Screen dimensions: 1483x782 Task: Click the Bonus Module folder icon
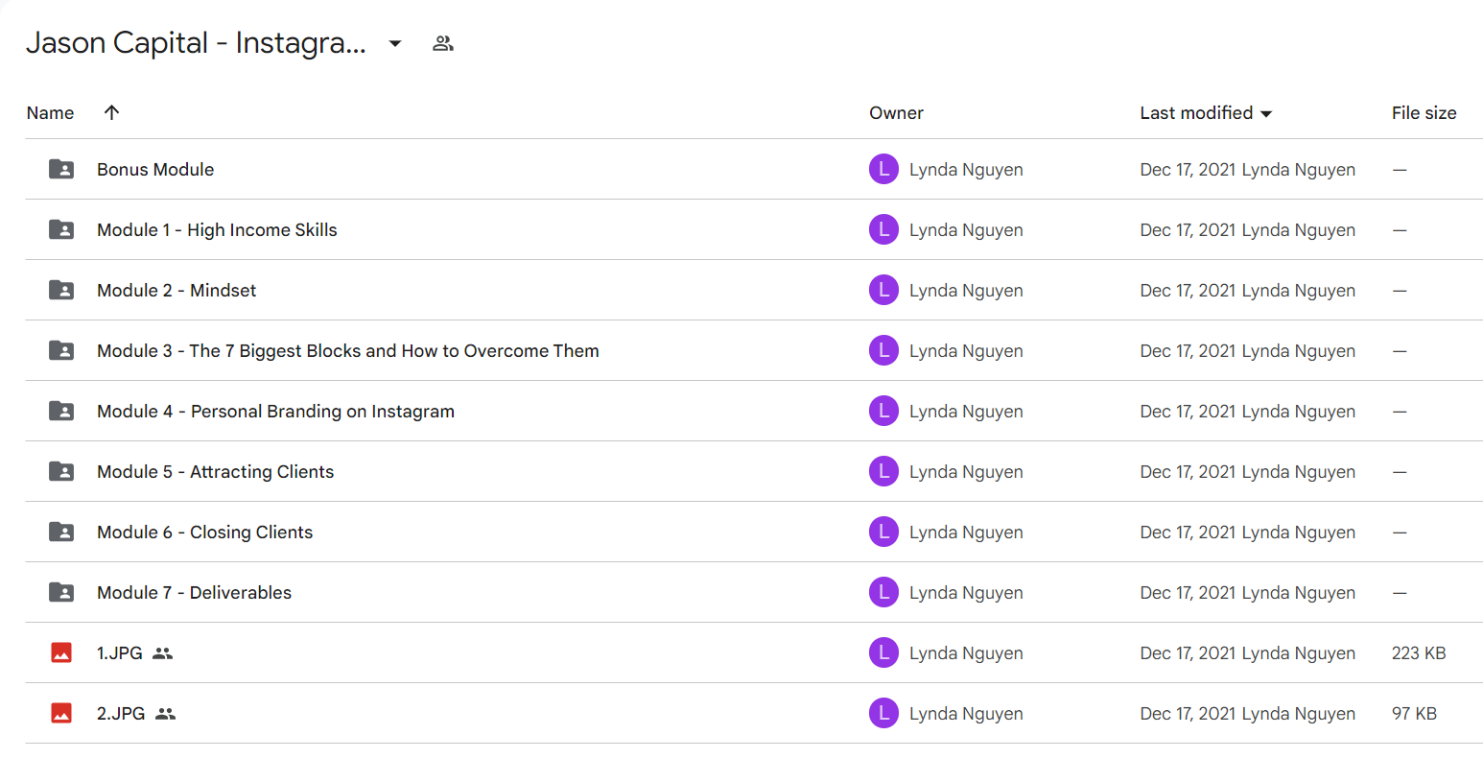click(x=61, y=169)
